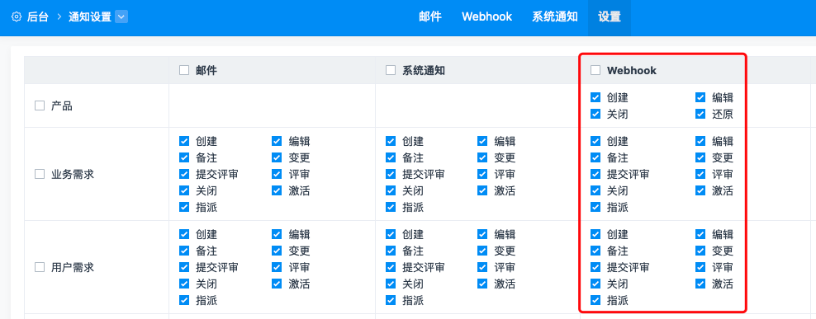
Task: Select all for the 产品 row checkbox
Action: [x=40, y=106]
